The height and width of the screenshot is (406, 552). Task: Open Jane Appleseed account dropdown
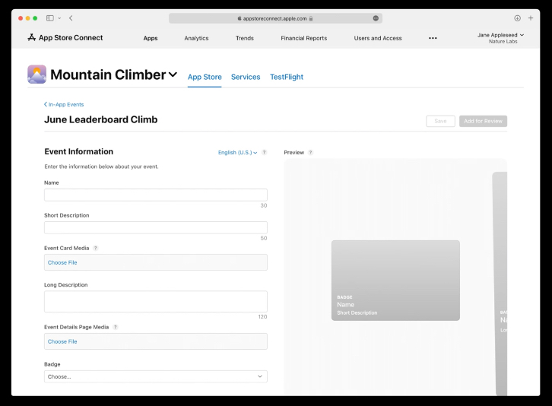[500, 35]
